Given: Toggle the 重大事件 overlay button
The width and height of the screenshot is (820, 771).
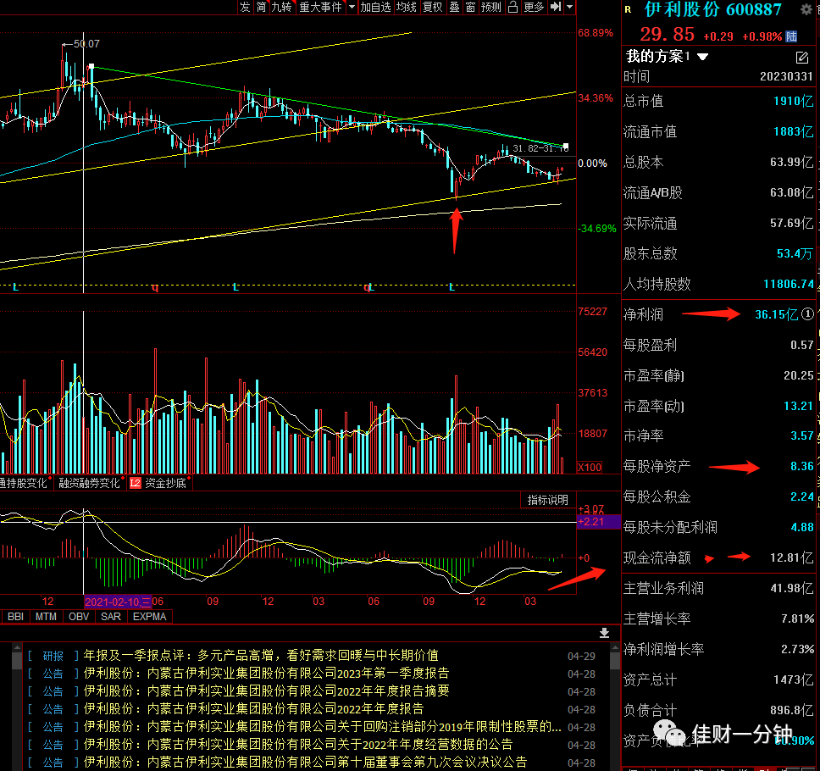Looking at the screenshot, I should point(320,7).
